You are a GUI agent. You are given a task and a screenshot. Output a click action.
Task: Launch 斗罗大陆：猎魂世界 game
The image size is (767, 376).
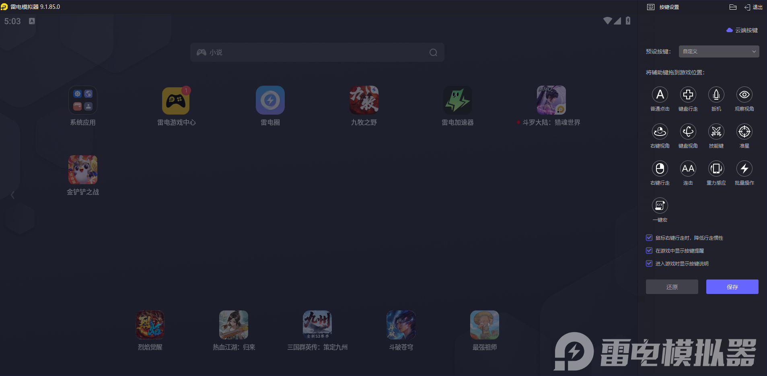(x=551, y=100)
